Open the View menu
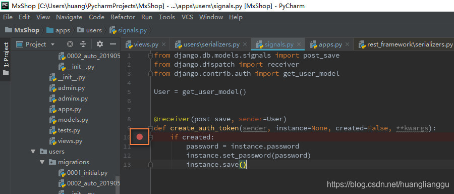The width and height of the screenshot is (454, 194). 43,17
